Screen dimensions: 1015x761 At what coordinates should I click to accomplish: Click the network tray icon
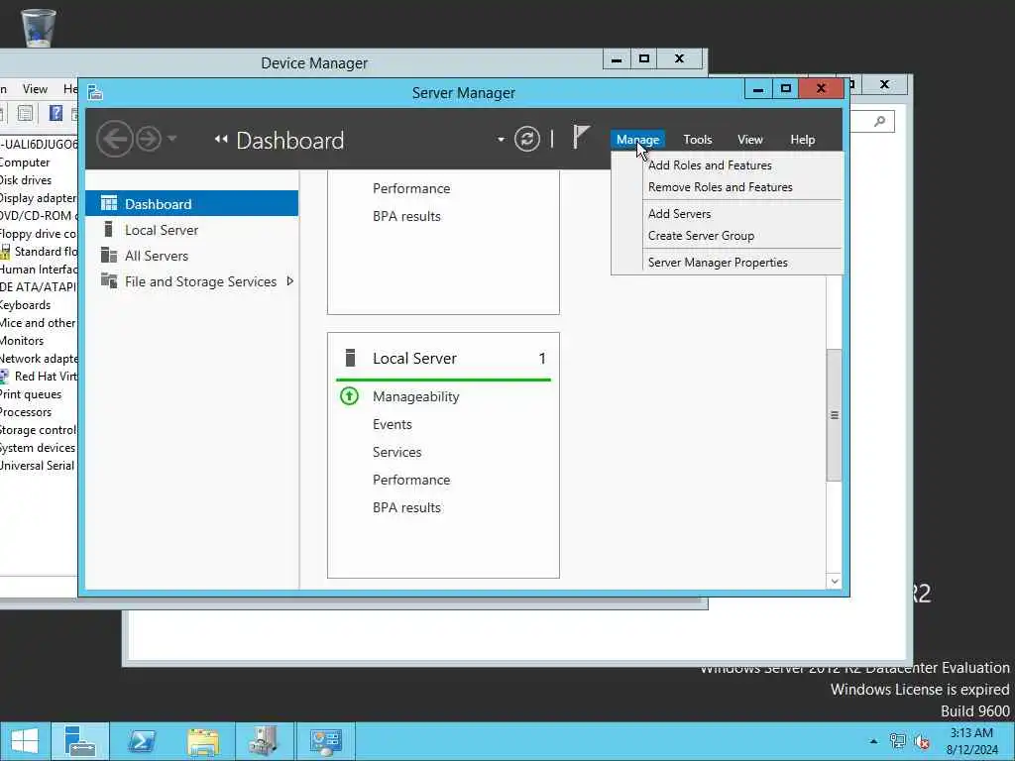[x=898, y=741]
